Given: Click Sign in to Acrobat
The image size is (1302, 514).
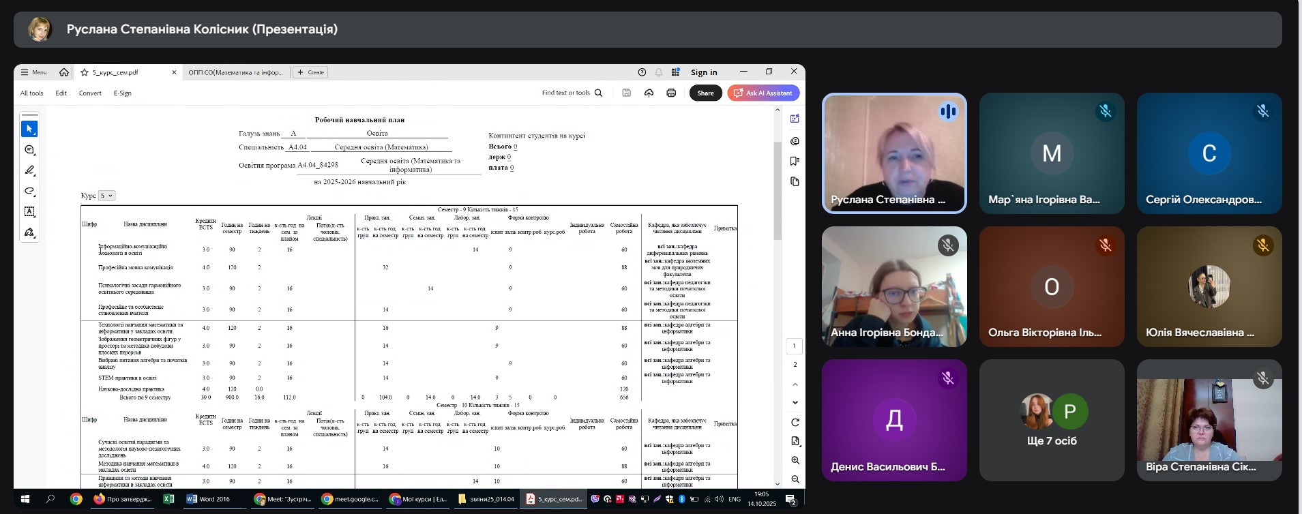Looking at the screenshot, I should (704, 72).
